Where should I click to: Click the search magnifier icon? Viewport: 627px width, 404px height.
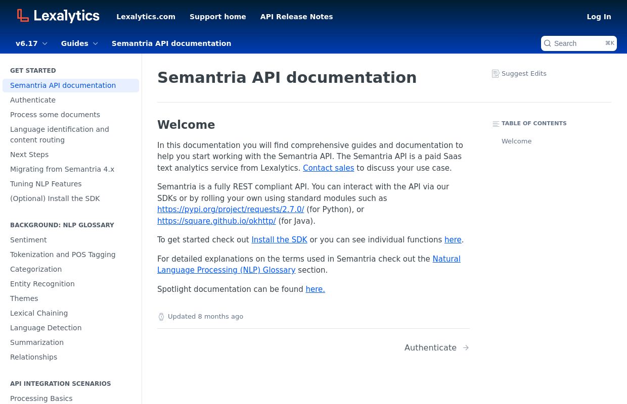[x=548, y=43]
